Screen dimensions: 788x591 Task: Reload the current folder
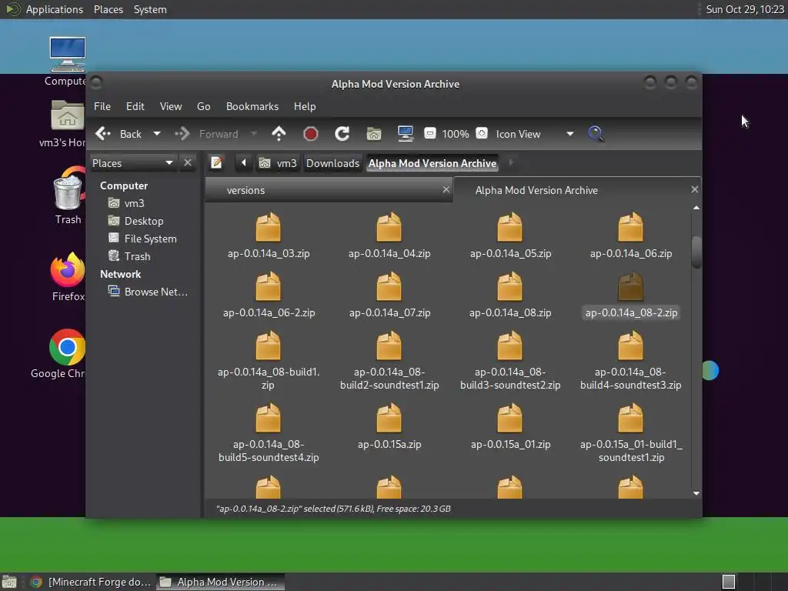tap(342, 134)
